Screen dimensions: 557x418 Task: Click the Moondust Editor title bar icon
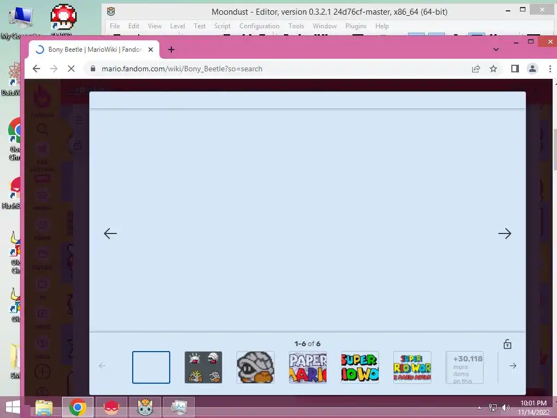tap(111, 11)
